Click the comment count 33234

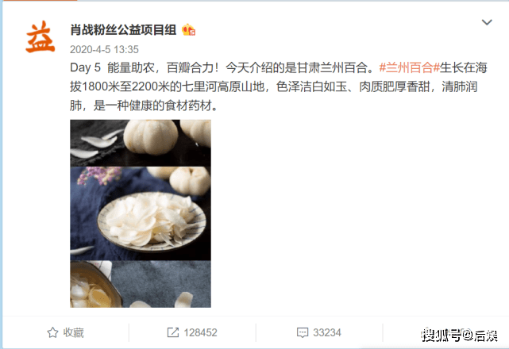[x=327, y=332]
